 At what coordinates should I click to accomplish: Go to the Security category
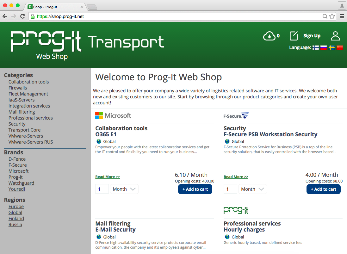pyautogui.click(x=17, y=124)
